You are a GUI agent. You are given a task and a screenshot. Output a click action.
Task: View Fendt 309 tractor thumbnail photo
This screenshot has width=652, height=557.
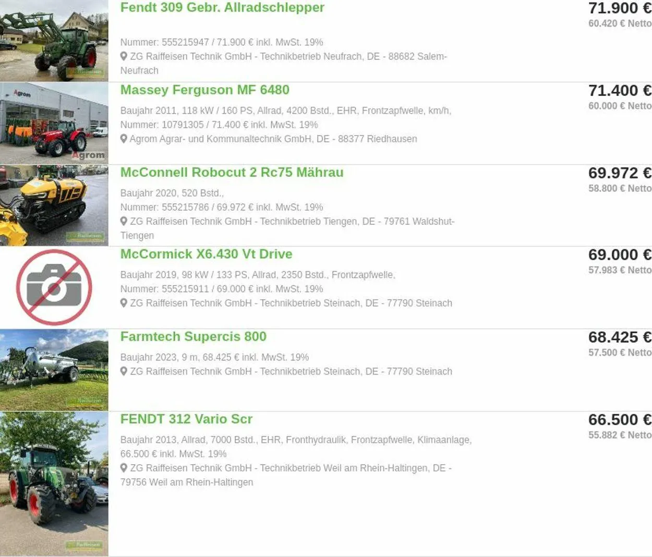click(54, 41)
